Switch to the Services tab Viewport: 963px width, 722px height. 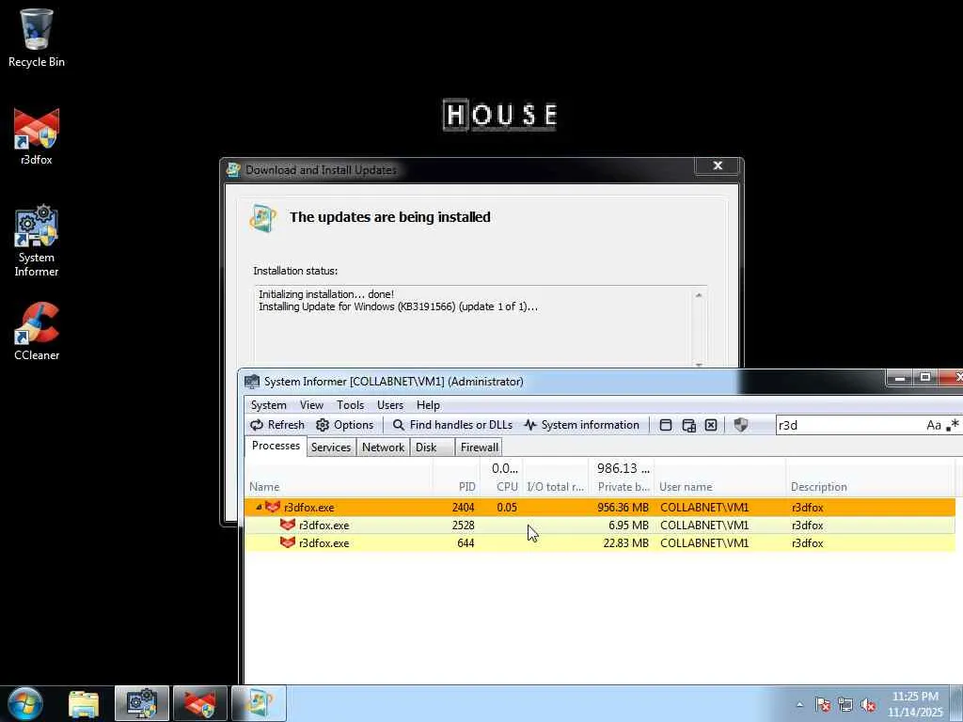[x=330, y=447]
